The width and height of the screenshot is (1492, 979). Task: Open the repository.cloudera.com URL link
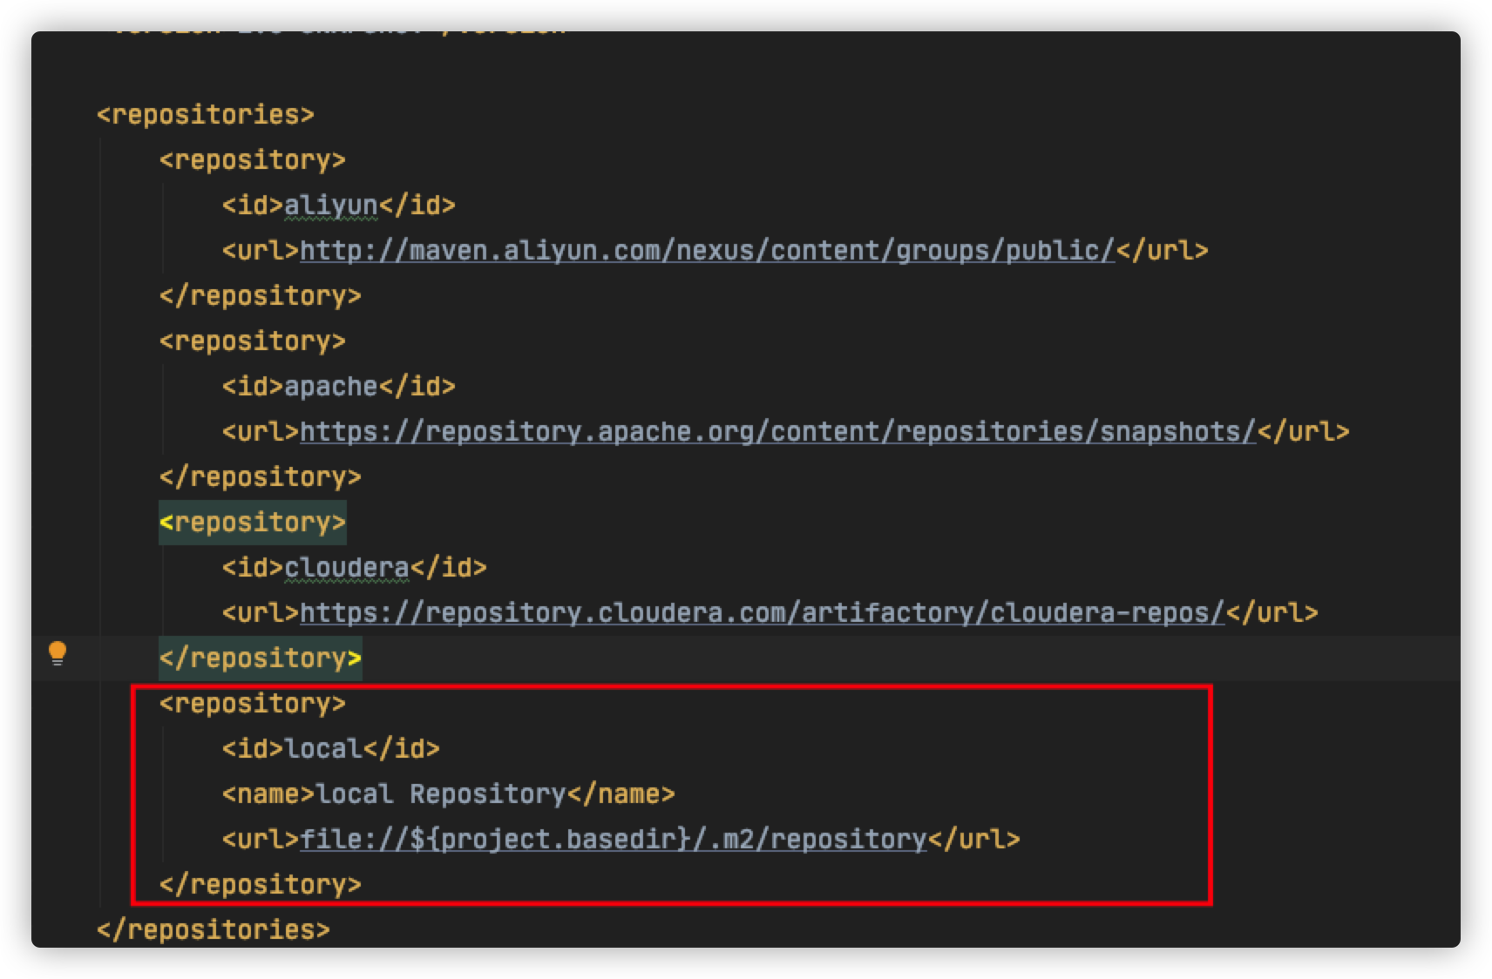pos(762,613)
